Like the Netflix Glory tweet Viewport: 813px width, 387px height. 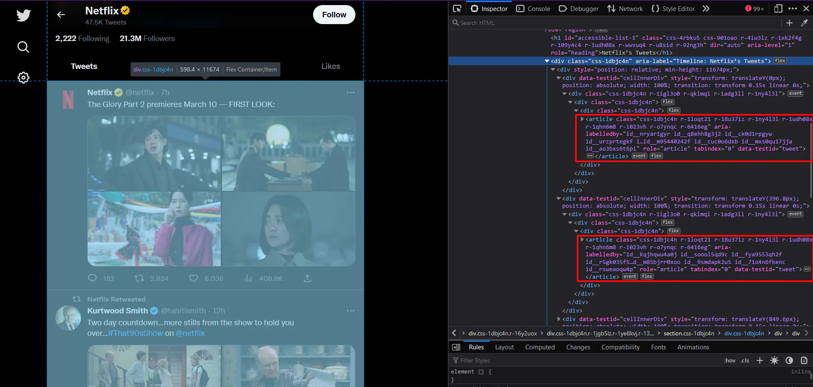point(193,278)
